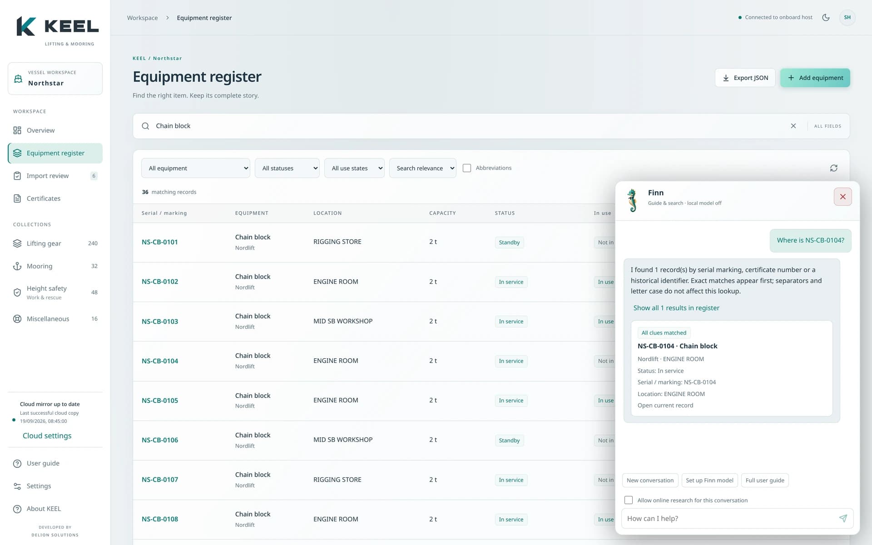Open the Mooring collection
Viewport: 872px width, 545px height.
[55, 266]
